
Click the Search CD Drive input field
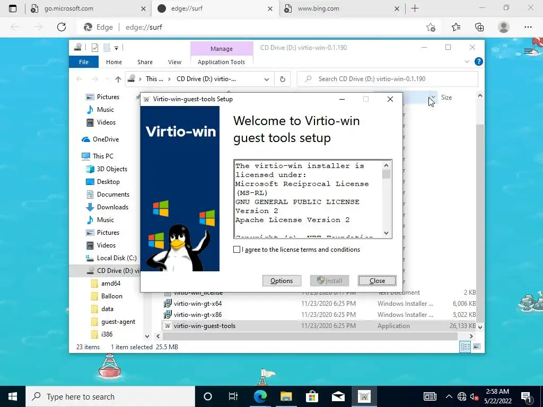point(387,79)
